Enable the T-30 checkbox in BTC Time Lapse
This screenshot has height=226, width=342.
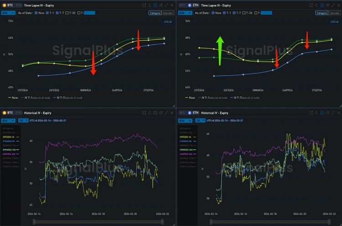coord(67,13)
